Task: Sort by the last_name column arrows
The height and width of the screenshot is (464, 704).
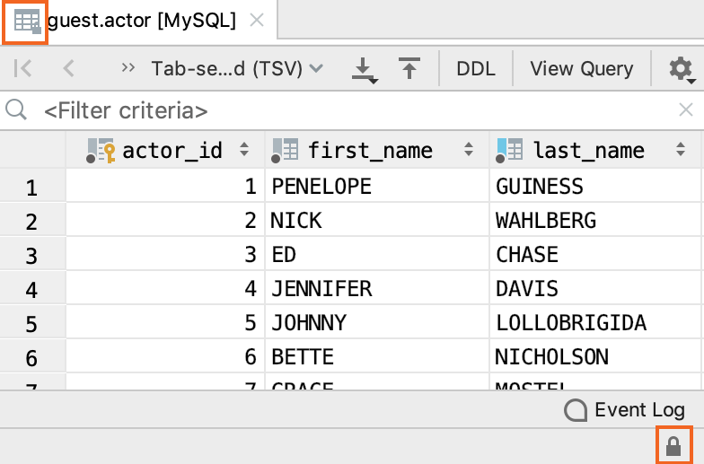Action: [x=681, y=149]
